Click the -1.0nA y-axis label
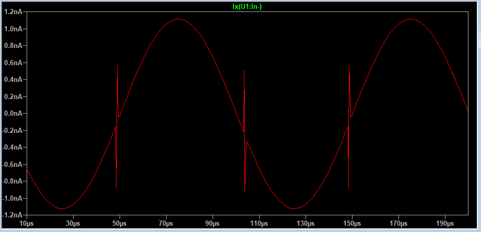 [x=12, y=198]
